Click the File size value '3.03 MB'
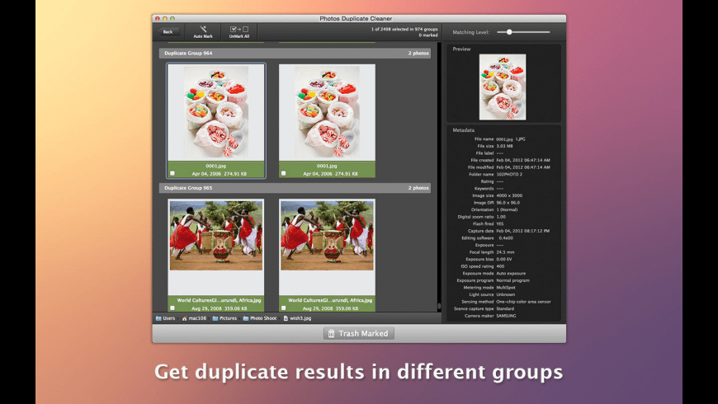The image size is (718, 404). click(x=504, y=146)
